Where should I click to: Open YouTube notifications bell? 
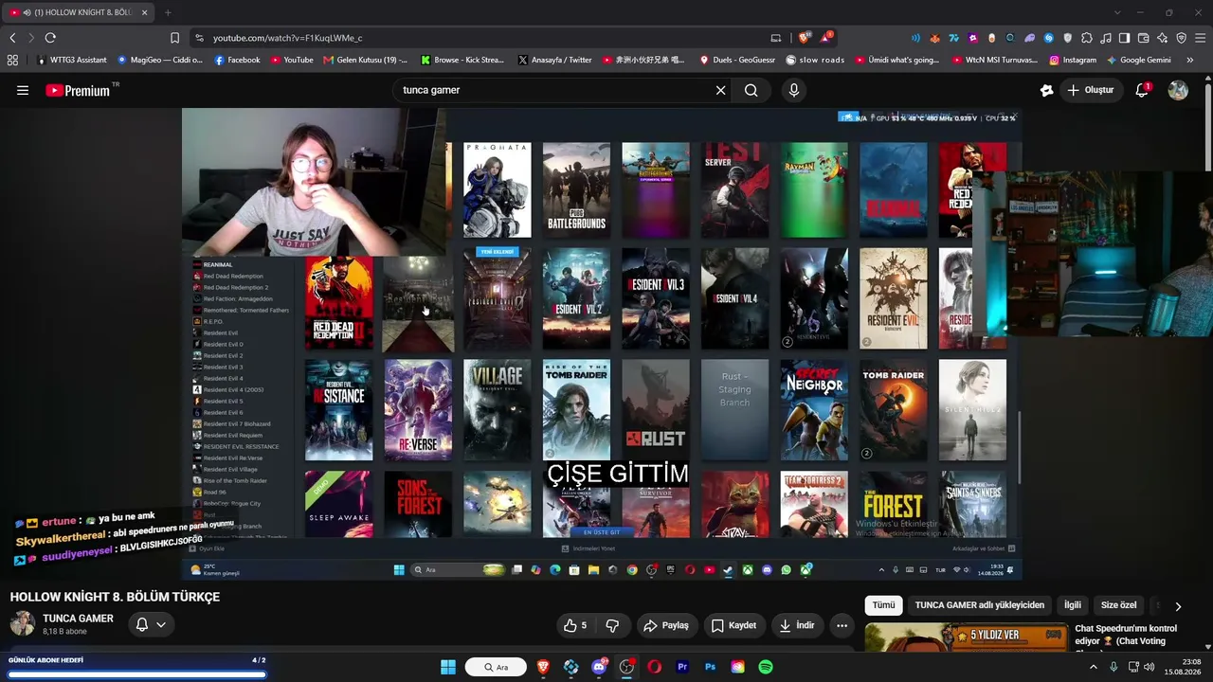1142,90
